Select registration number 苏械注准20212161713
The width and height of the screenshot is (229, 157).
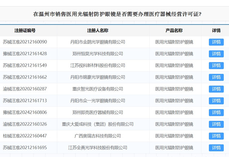[x=25, y=101]
